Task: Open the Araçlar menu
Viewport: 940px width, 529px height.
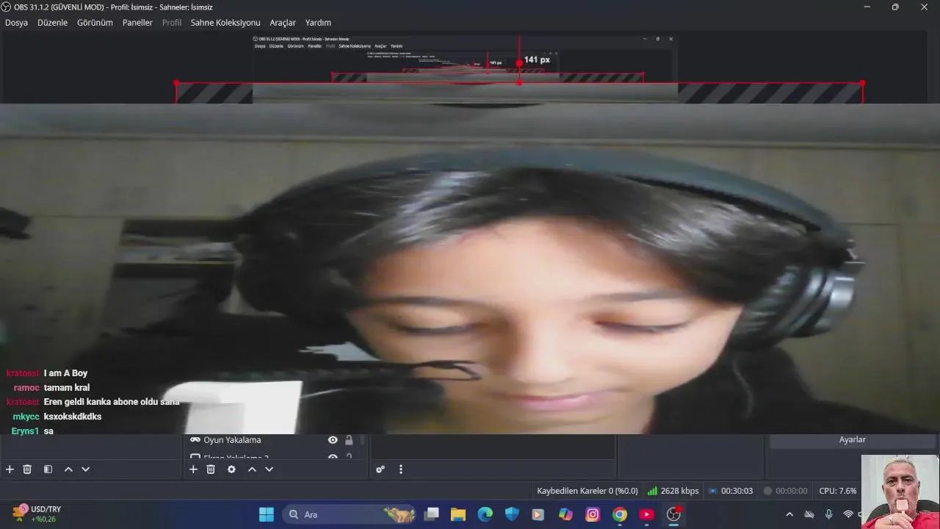Action: click(x=283, y=23)
